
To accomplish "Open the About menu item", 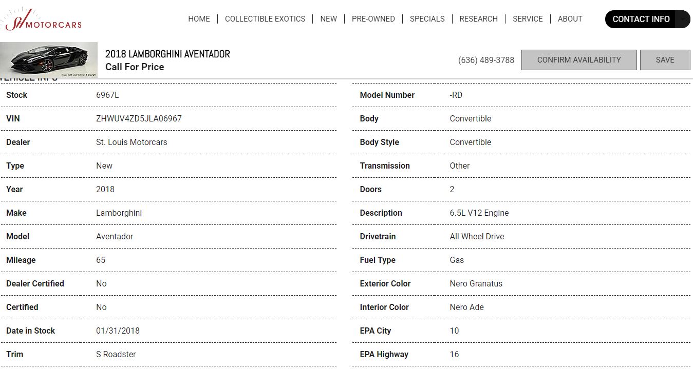I will [570, 19].
